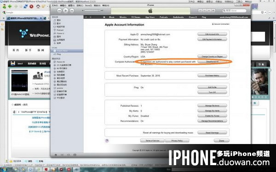Open the 高级(A) menu in iTunes
Image resolution: width=276 pixels, height=172 pixels.
tap(97, 6)
